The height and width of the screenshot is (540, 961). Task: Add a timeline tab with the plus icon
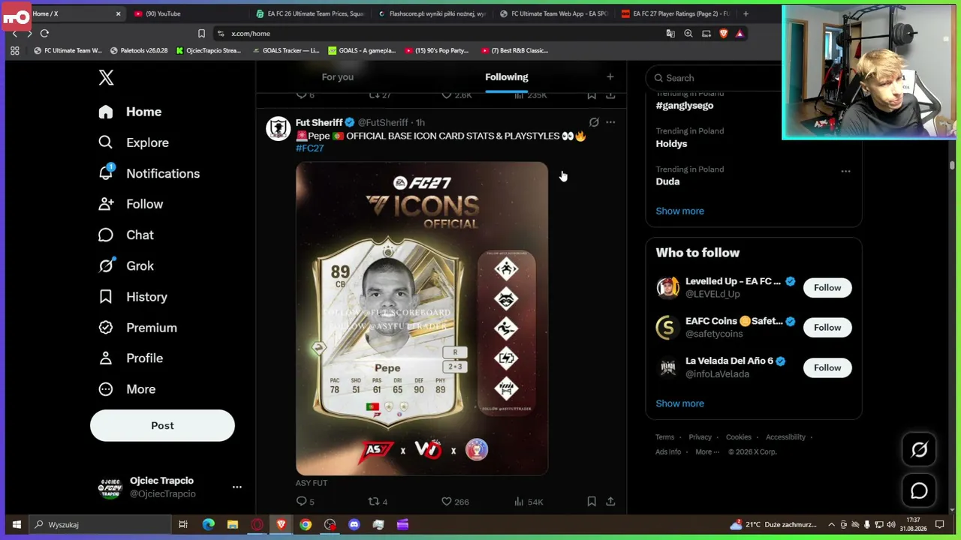point(610,76)
